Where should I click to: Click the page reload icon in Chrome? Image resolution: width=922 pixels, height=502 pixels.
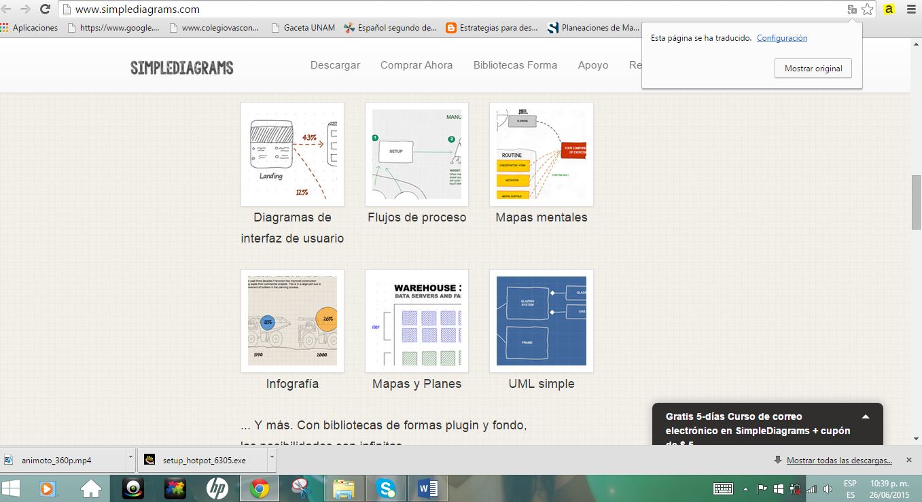45,10
